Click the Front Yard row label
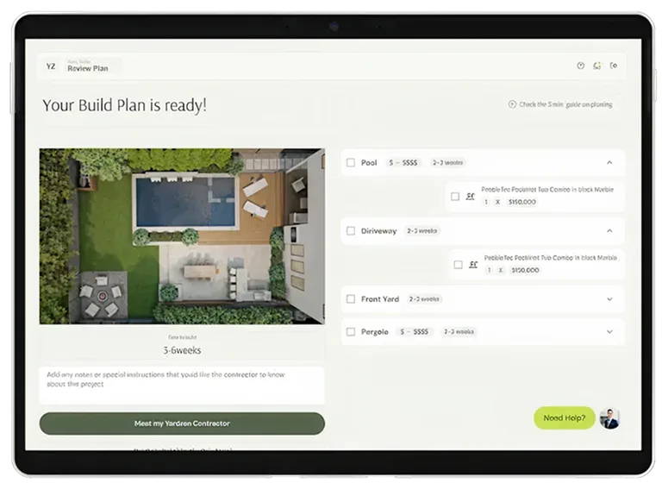The height and width of the screenshot is (483, 662). pos(380,299)
